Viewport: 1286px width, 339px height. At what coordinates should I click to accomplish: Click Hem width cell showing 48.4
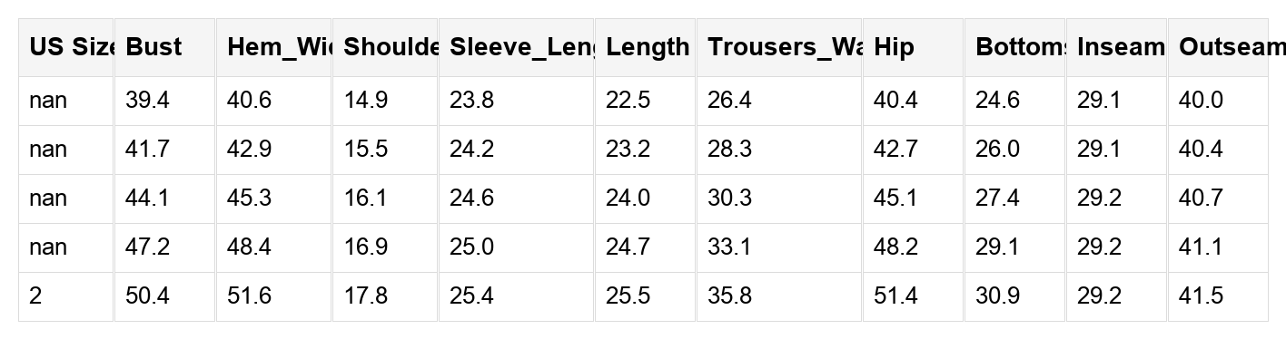click(x=273, y=247)
